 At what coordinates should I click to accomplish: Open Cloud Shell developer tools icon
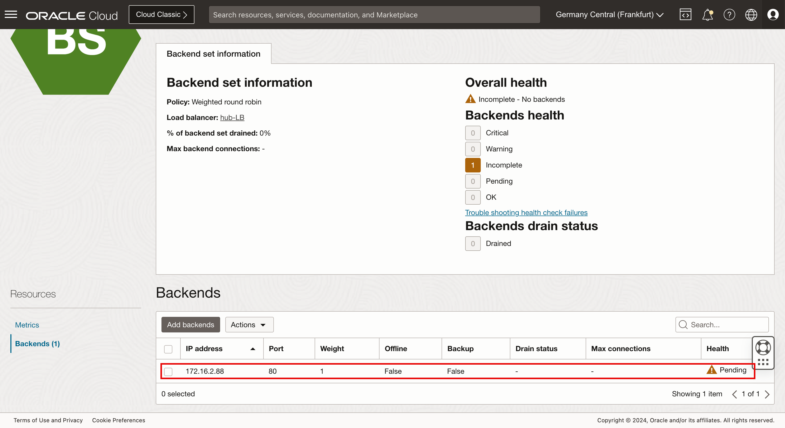click(x=685, y=15)
